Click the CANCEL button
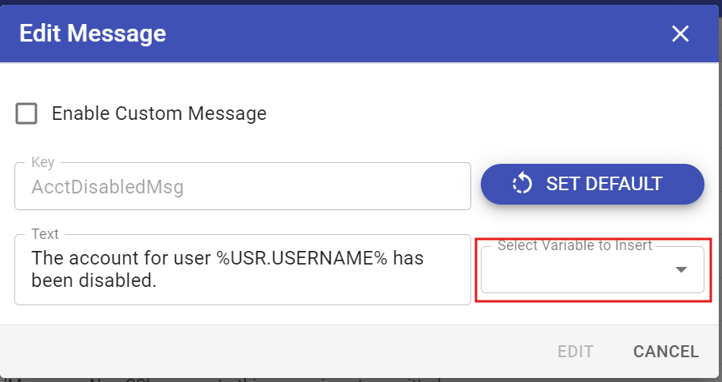 (x=665, y=352)
